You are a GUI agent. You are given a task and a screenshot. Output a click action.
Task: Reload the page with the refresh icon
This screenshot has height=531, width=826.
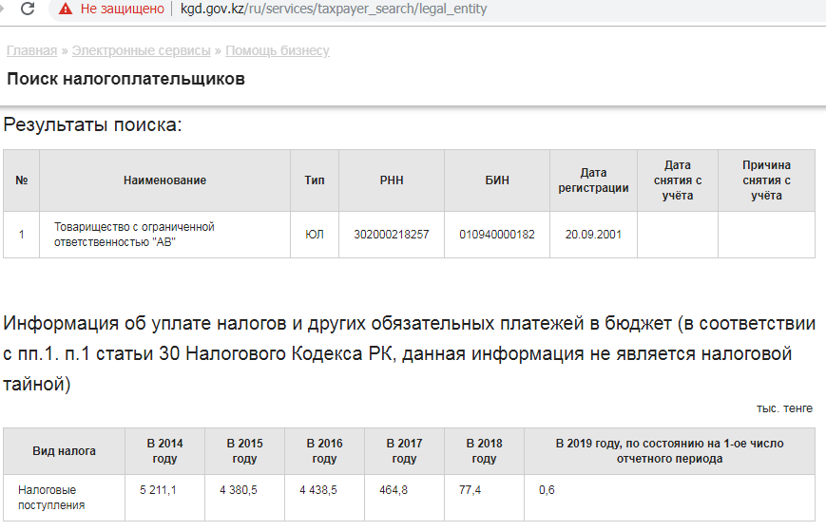coord(28,9)
